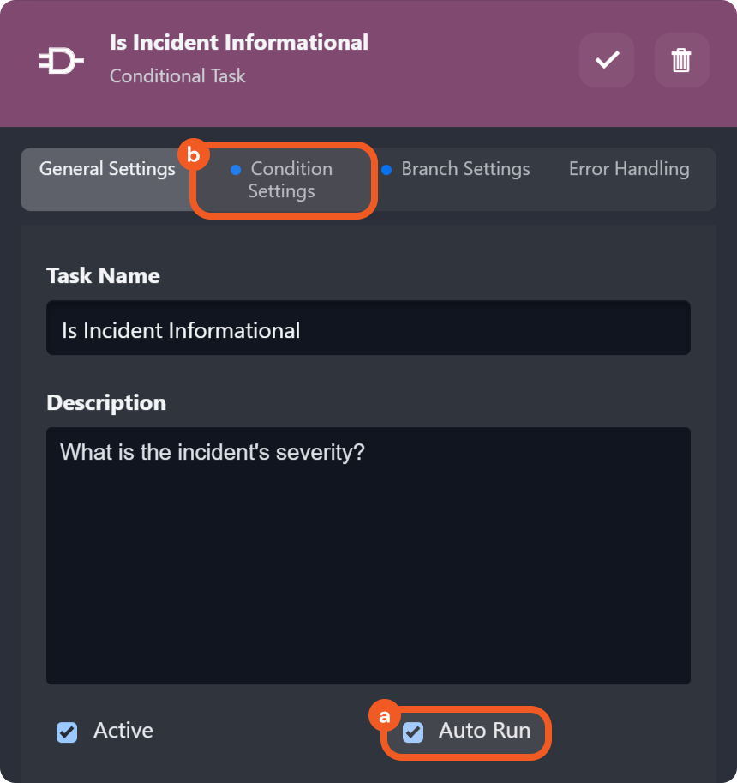Select the Error Handling tab

pyautogui.click(x=629, y=169)
